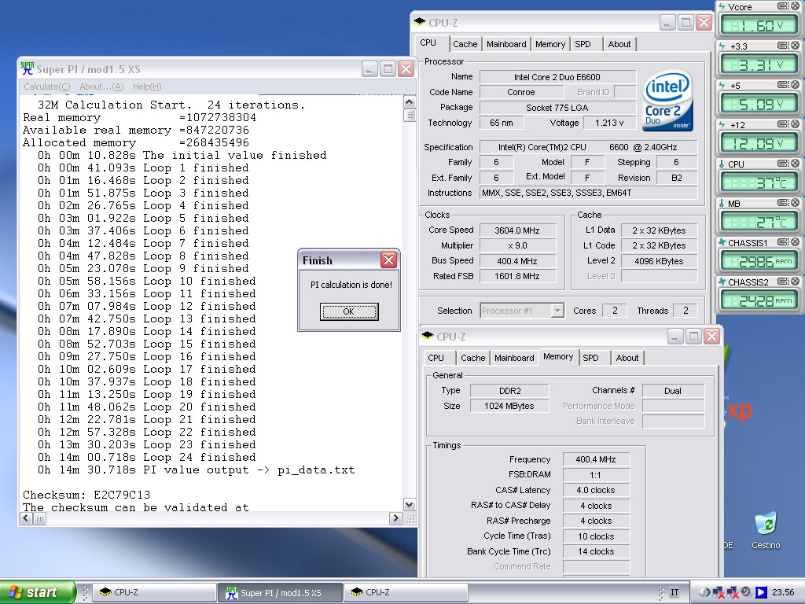
Task: Click the options icon on the CHASSIS1 fan gadget
Action: (x=783, y=242)
